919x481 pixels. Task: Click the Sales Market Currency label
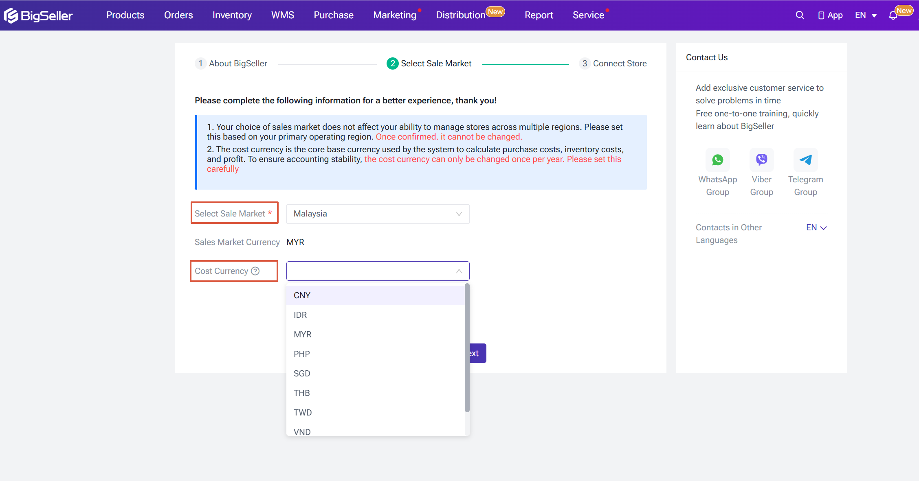[x=237, y=242]
